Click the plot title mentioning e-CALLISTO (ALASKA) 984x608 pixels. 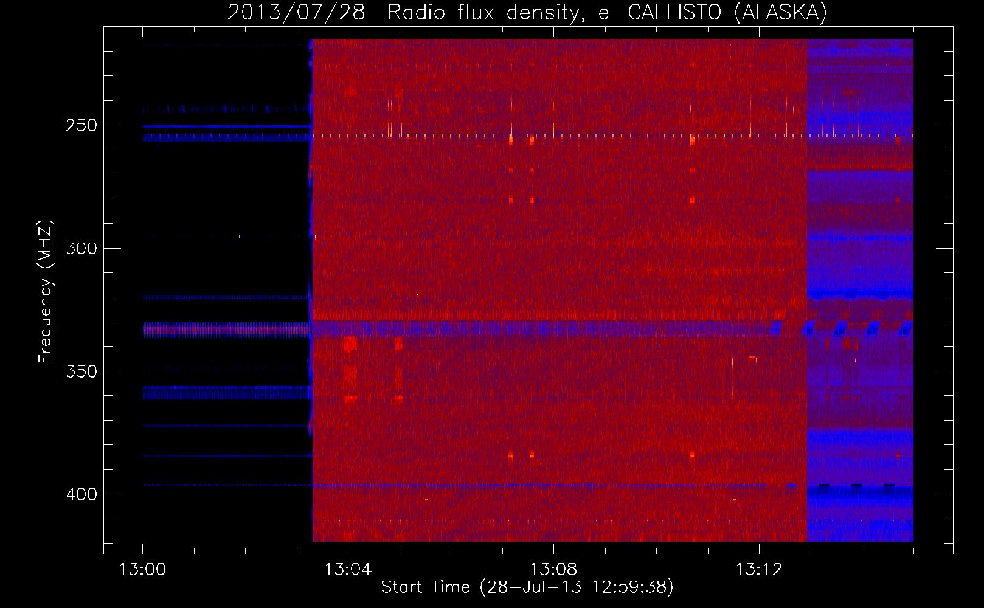(527, 12)
